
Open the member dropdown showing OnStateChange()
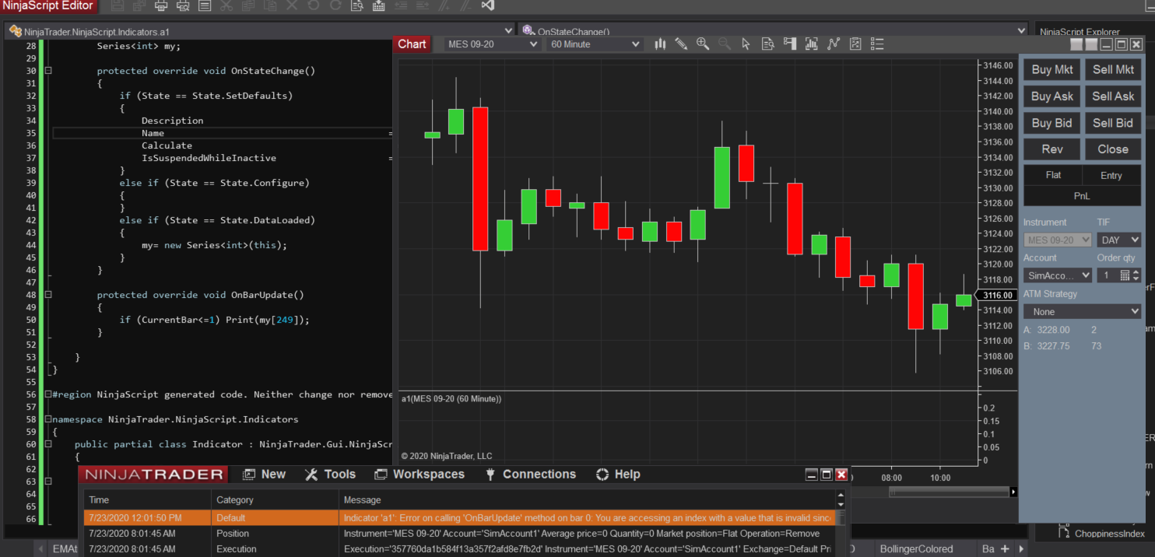tap(774, 31)
